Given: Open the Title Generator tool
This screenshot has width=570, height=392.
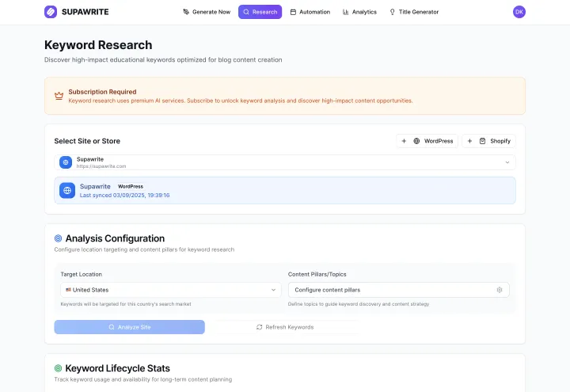Looking at the screenshot, I should coord(414,12).
